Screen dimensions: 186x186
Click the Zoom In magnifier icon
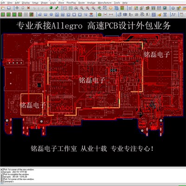point(87,8)
